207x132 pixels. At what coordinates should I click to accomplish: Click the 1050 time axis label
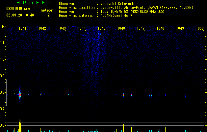point(200,28)
